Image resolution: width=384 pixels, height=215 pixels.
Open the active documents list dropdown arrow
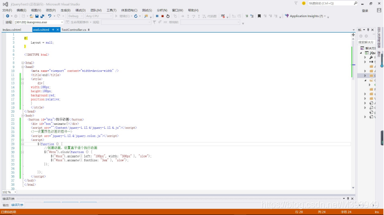pos(353,30)
